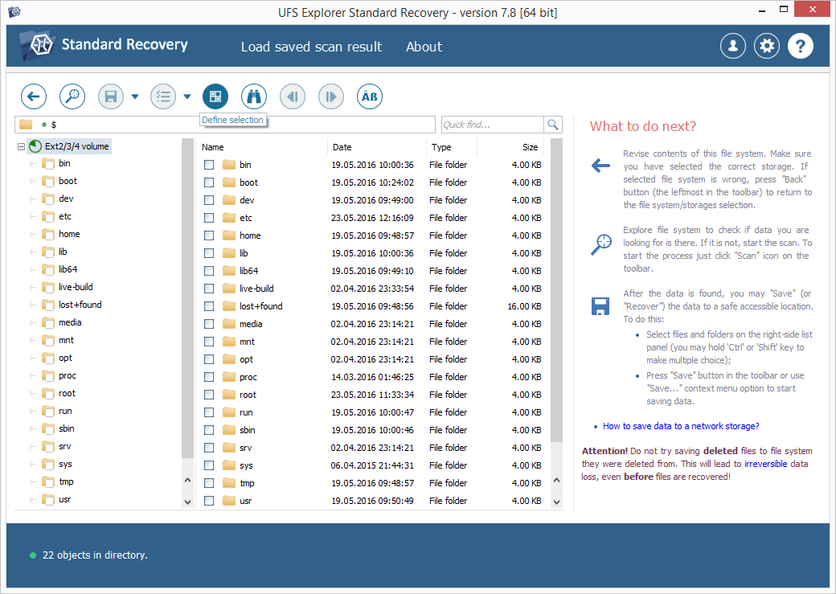This screenshot has width=836, height=594.
Task: Click the Save floppy disk toolbar icon
Action: click(x=111, y=96)
